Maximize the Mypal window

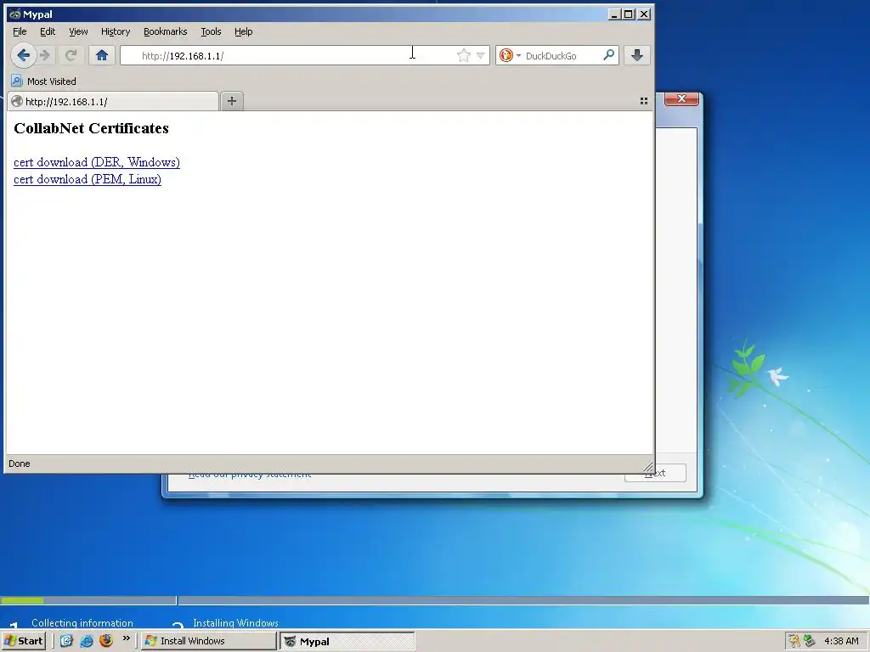click(629, 14)
